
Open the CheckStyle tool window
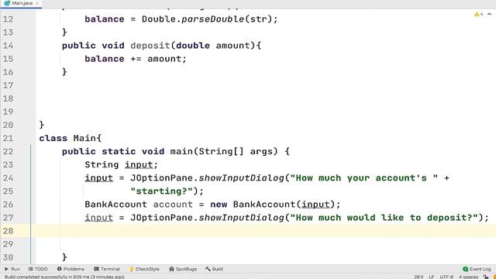[x=145, y=269]
